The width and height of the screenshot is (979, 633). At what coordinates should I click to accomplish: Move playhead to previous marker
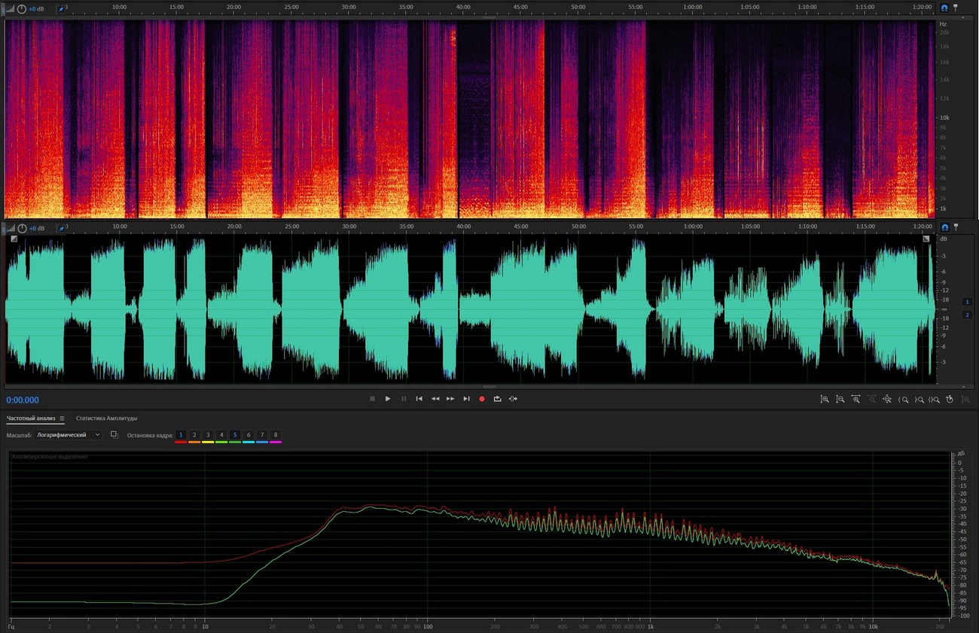(x=419, y=399)
